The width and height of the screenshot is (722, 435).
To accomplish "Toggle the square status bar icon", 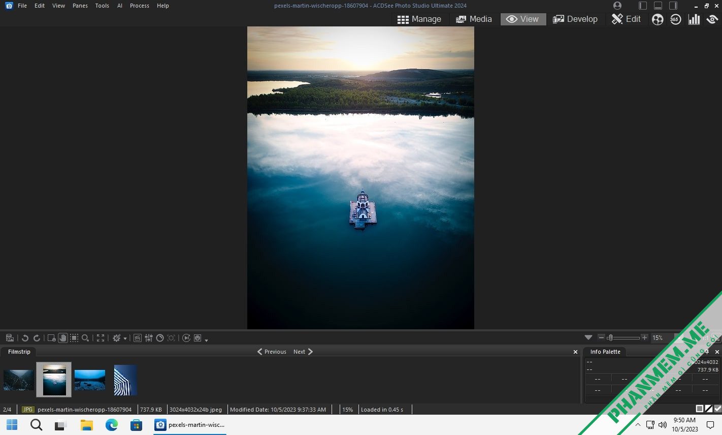I will 699,409.
